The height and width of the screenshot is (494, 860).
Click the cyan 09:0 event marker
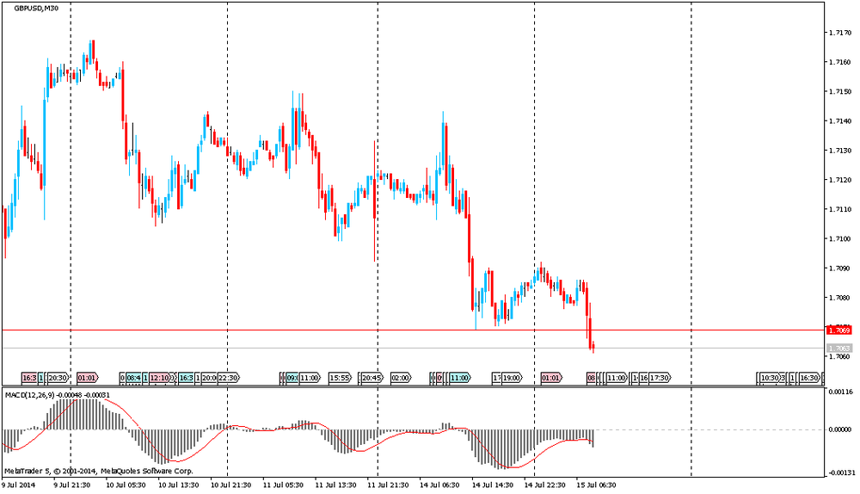click(x=292, y=378)
